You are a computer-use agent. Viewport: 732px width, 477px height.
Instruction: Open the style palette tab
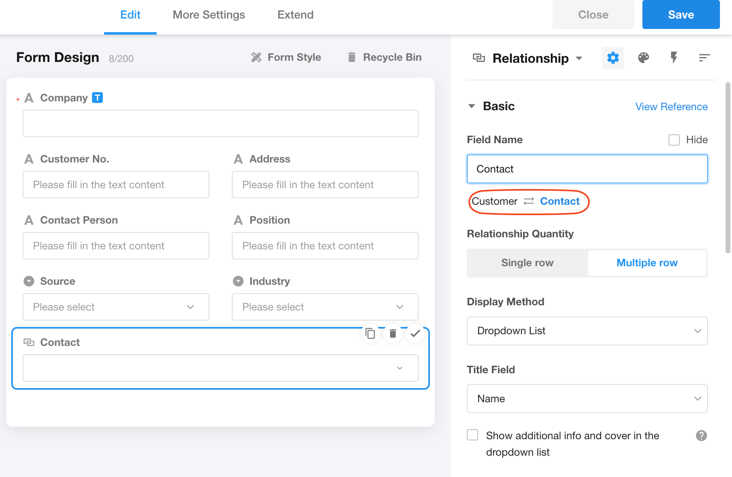coord(643,58)
